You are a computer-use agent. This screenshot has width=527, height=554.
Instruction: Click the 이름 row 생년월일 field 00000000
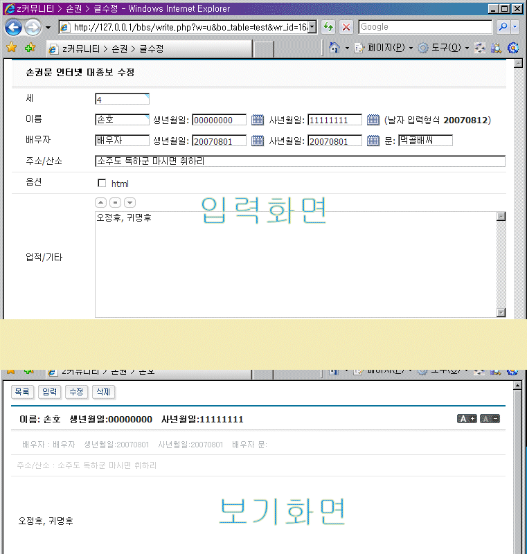click(219, 120)
